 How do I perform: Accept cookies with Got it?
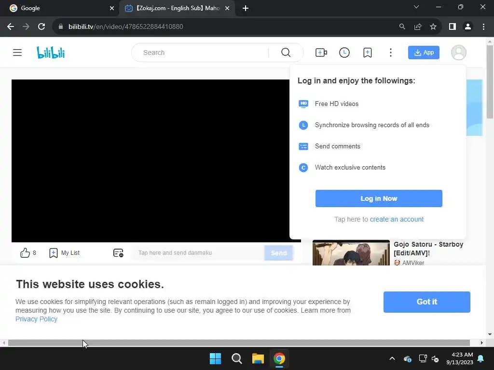coord(427,302)
